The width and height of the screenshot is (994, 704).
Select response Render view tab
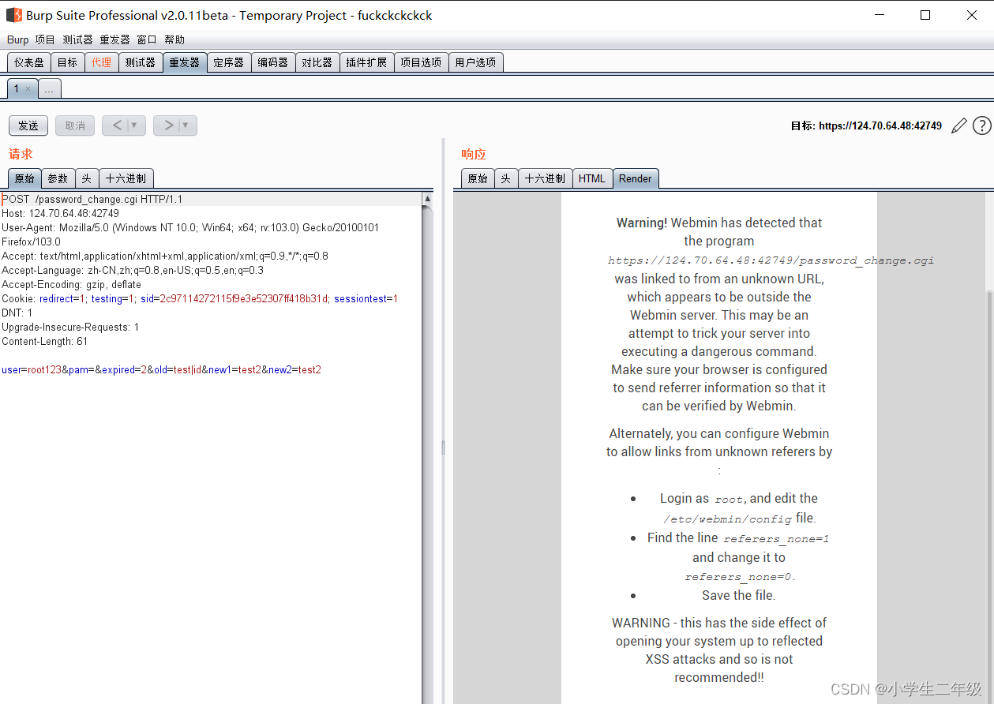(x=636, y=178)
